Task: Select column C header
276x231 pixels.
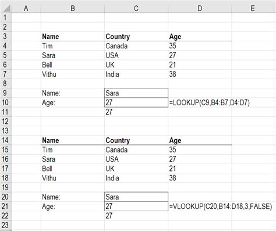Action: (136, 8)
